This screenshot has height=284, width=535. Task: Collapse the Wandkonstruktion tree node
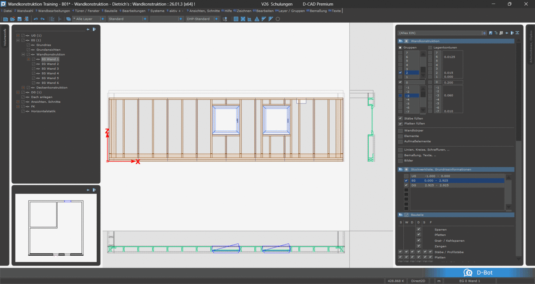click(x=23, y=54)
